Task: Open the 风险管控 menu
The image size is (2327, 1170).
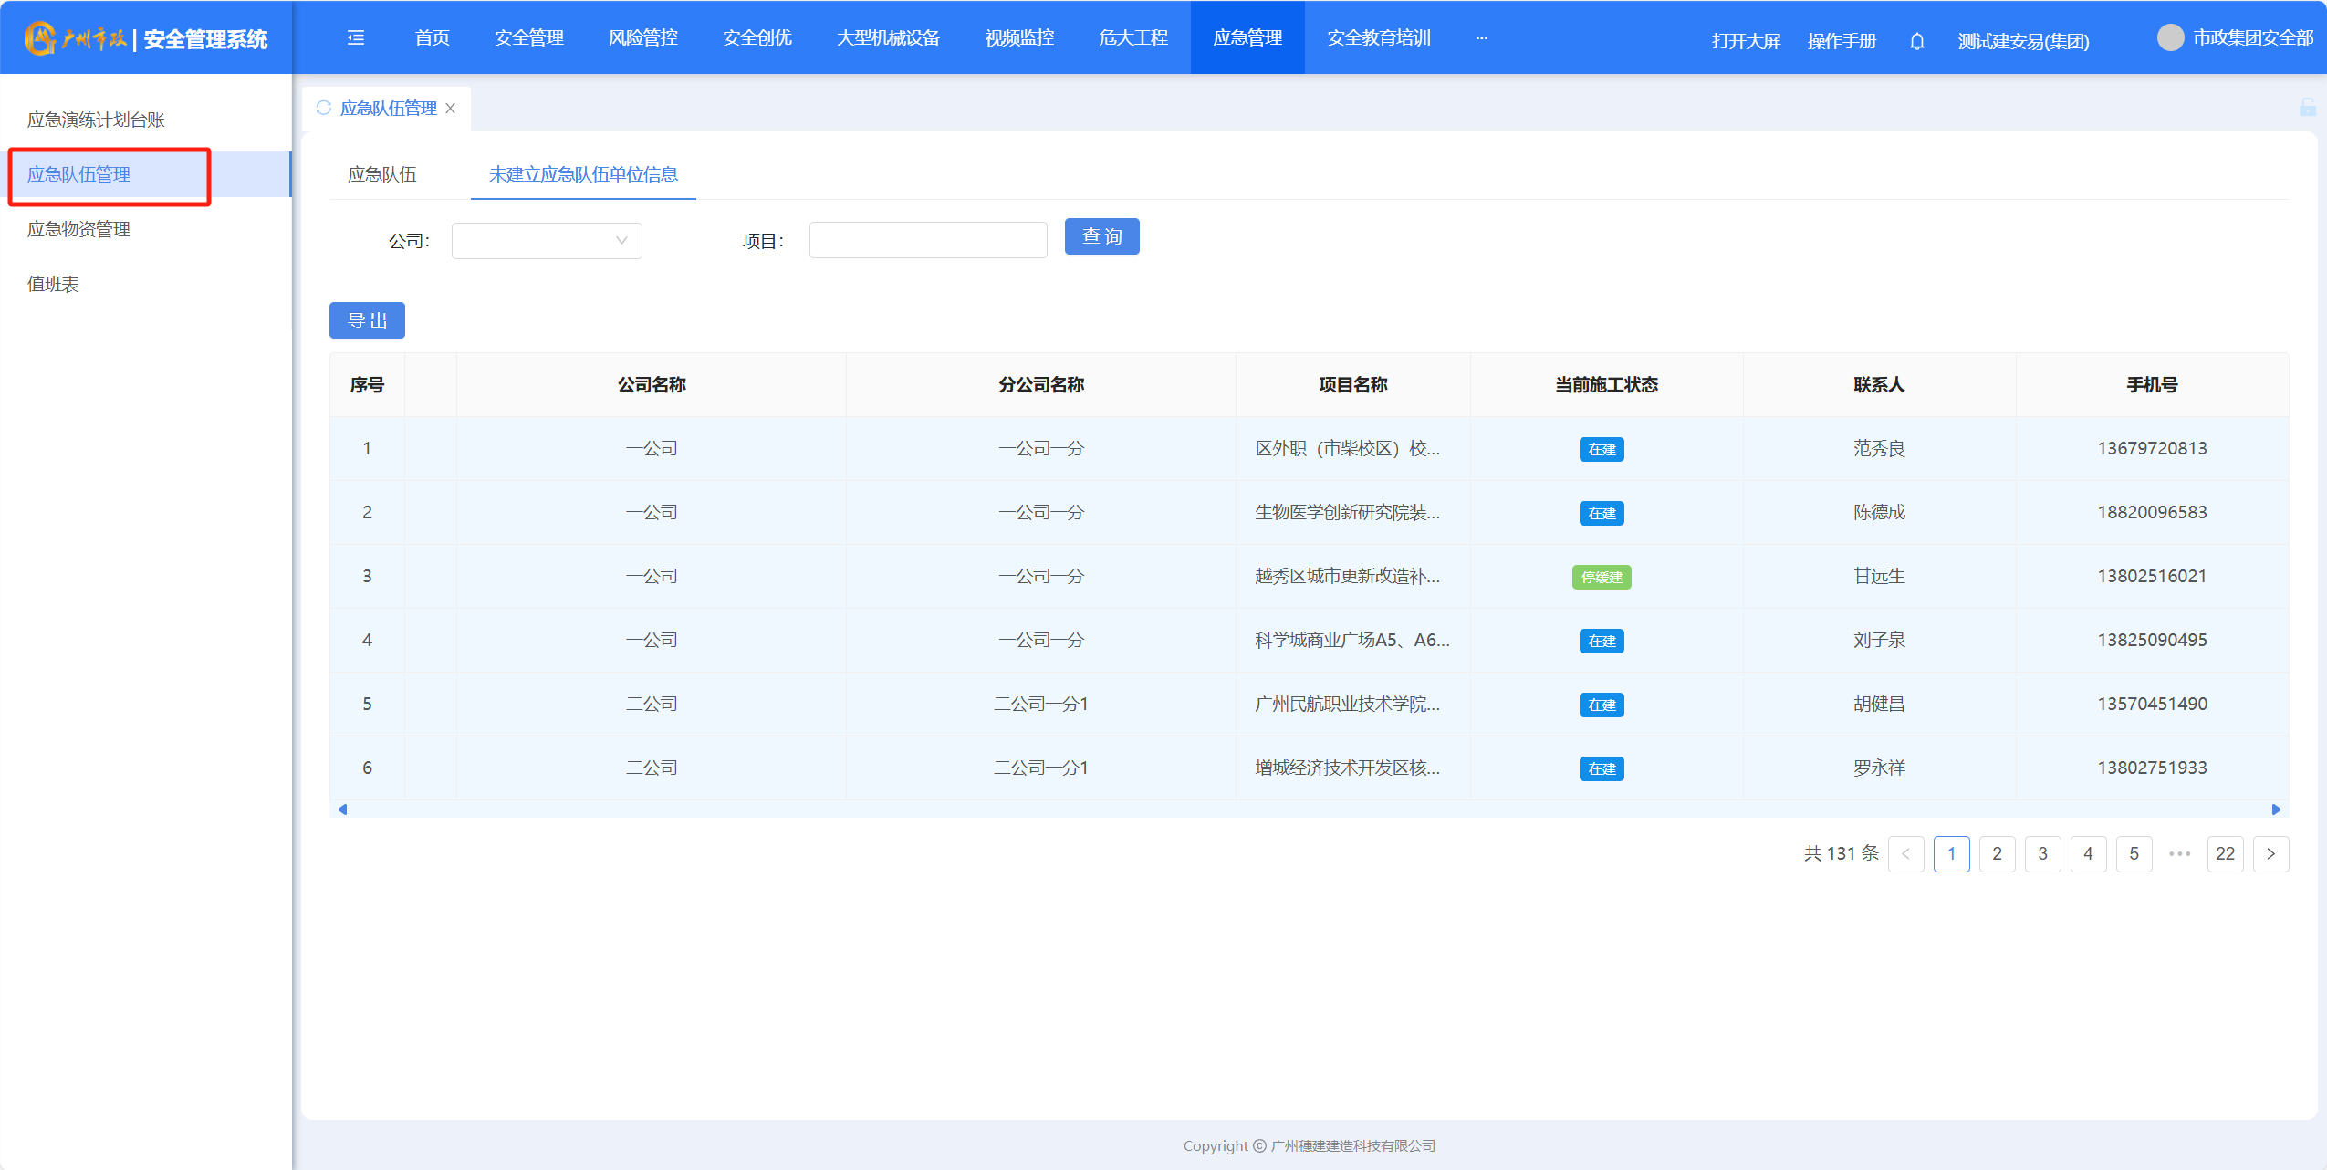Action: coord(642,37)
